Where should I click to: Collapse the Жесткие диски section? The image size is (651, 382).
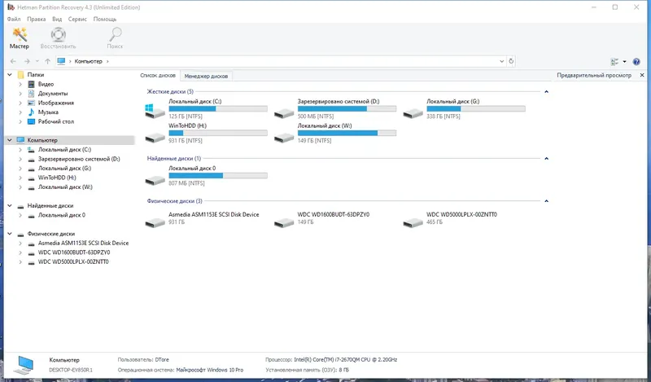pos(546,91)
